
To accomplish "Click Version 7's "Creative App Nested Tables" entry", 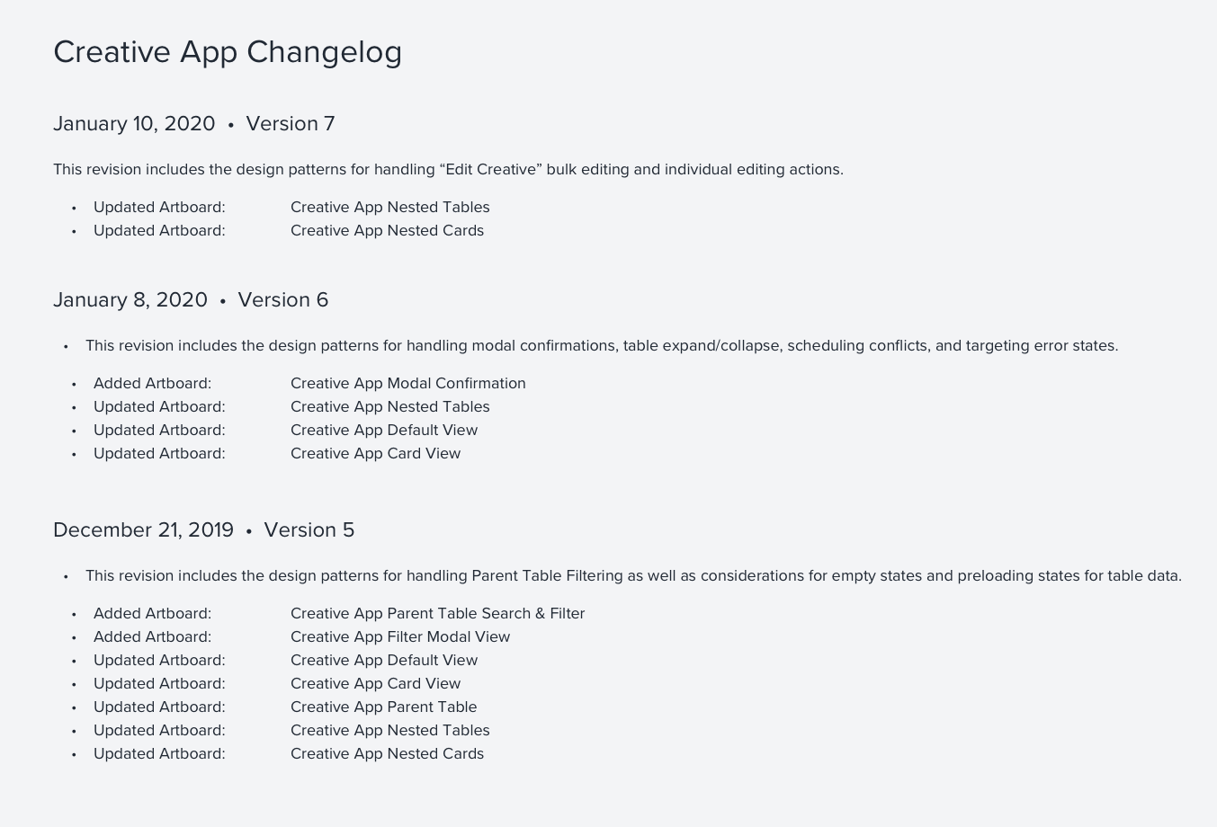I will [389, 208].
